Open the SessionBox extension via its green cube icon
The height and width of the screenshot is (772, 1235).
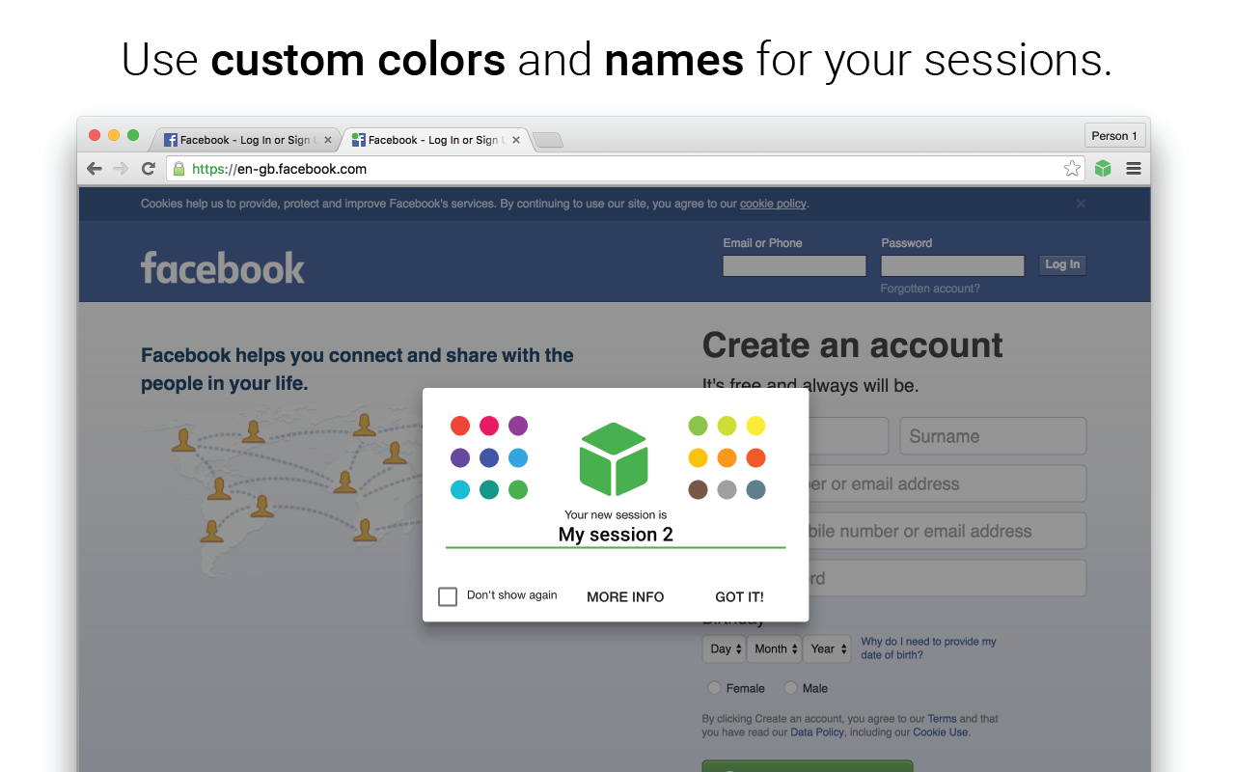(x=1103, y=168)
